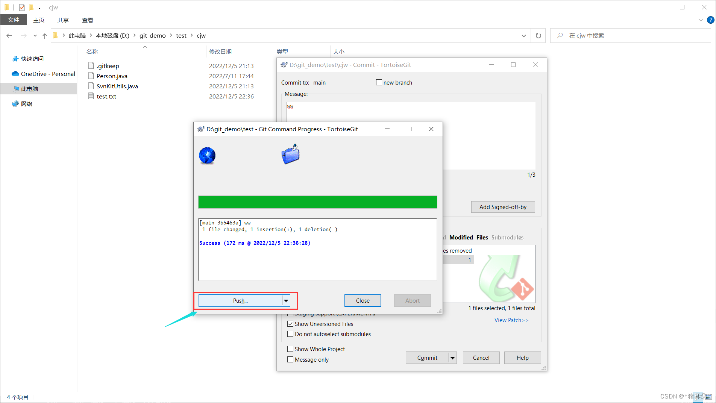Select OneDrive - Personal in navigation pane
716x403 pixels.
[x=48, y=74]
